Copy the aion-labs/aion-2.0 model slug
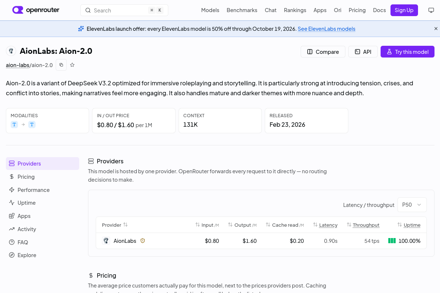This screenshot has height=293, width=440. pos(61,65)
